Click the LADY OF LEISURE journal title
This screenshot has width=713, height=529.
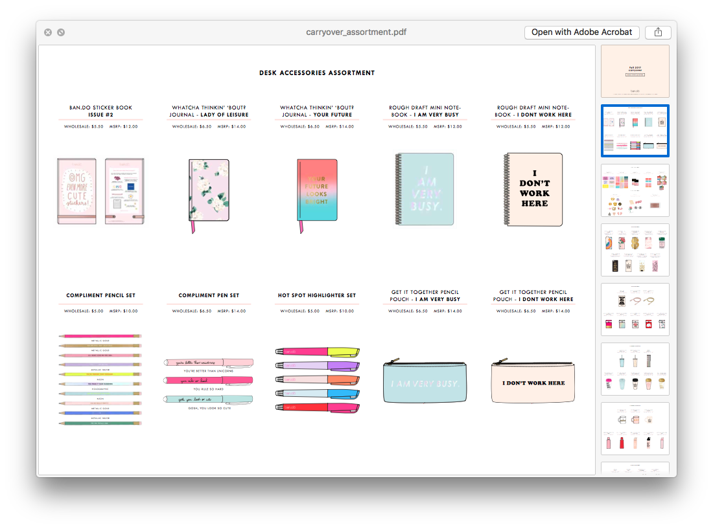[209, 111]
